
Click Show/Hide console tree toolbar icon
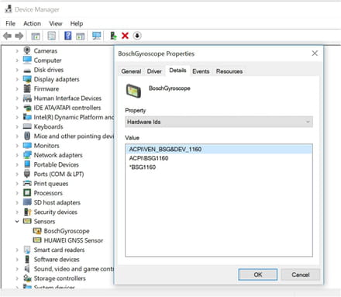(x=36, y=36)
